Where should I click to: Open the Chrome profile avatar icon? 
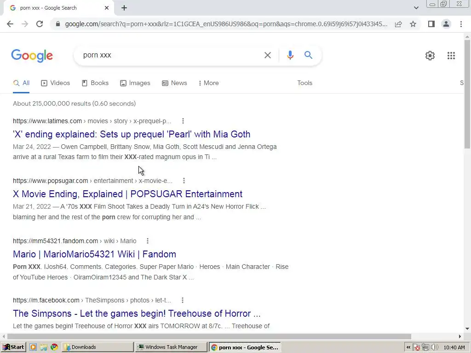pos(446,24)
